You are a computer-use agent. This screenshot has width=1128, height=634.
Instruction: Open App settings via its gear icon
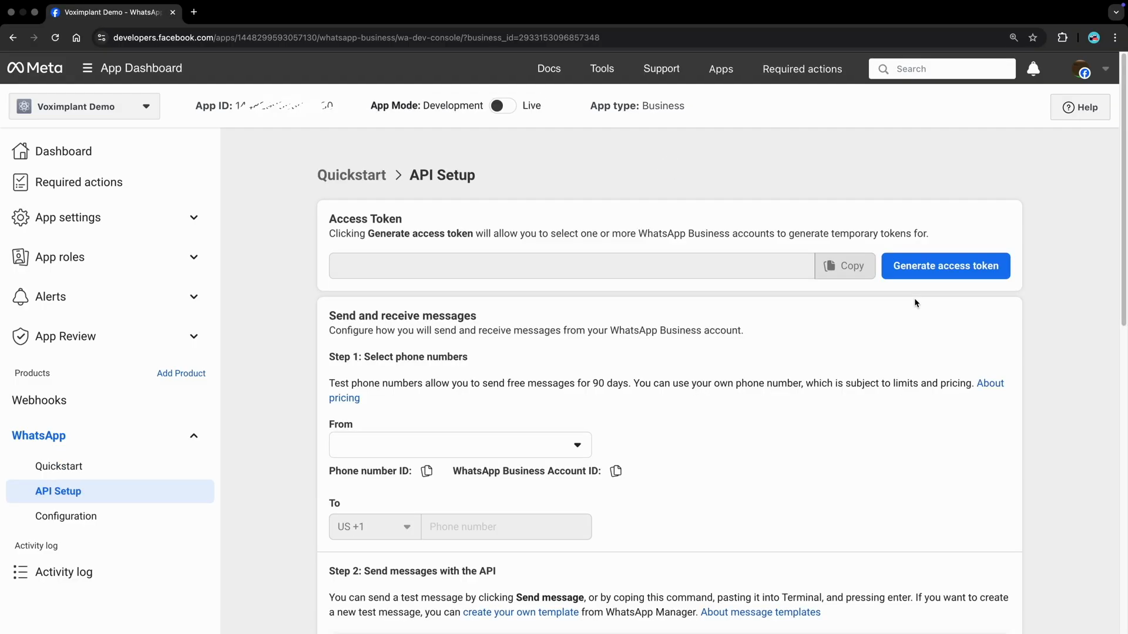coord(21,217)
